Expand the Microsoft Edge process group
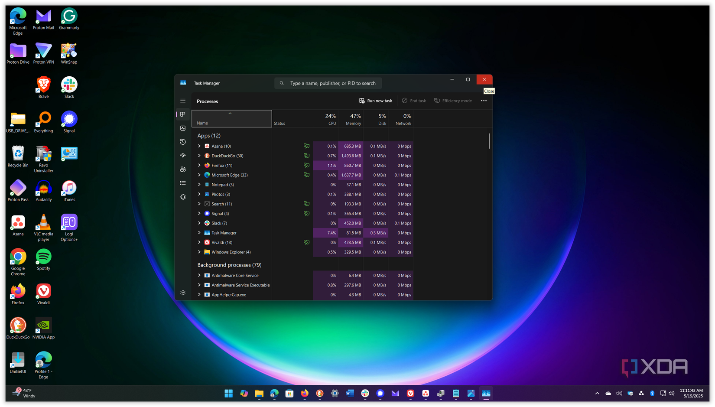This screenshot has height=407, width=715. click(199, 175)
